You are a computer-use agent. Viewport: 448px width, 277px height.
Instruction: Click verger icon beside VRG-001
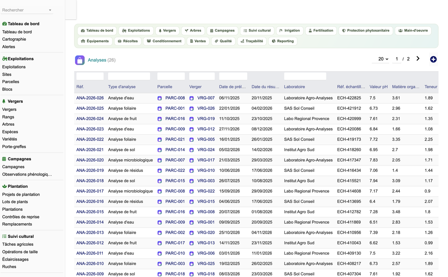(x=192, y=222)
